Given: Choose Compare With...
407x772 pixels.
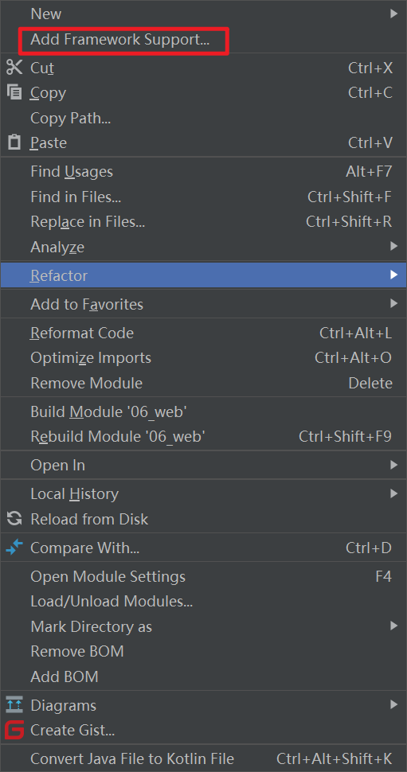Looking at the screenshot, I should [204, 548].
